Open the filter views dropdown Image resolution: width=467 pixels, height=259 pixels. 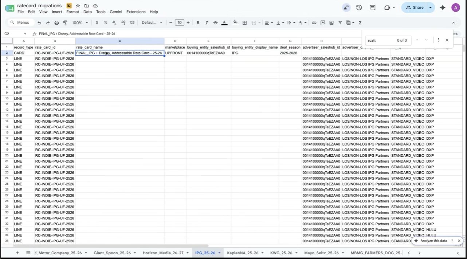point(350,23)
